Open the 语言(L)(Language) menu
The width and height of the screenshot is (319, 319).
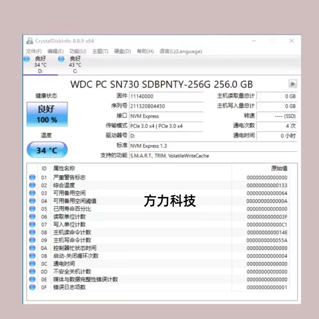point(181,51)
